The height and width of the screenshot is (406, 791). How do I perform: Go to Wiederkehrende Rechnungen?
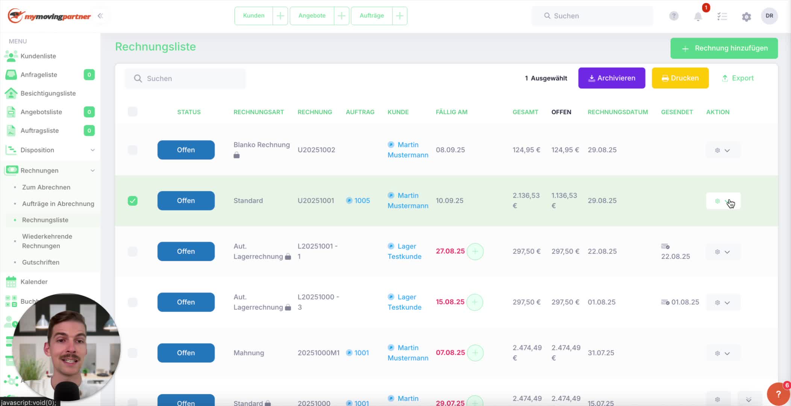tap(47, 241)
